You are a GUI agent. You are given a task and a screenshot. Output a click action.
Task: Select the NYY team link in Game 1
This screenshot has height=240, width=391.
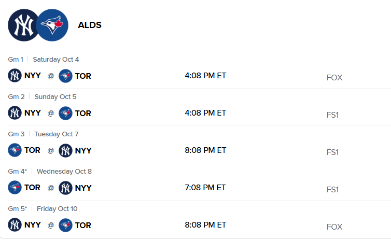point(33,76)
